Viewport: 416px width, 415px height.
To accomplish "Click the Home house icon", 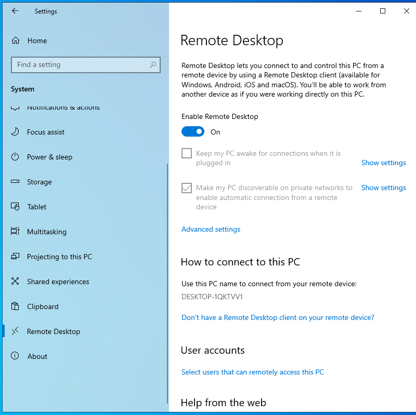I will coord(16,41).
